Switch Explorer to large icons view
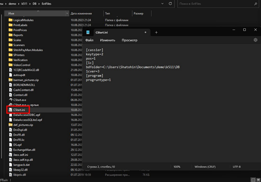This screenshot has width=261, height=182. coord(258,180)
